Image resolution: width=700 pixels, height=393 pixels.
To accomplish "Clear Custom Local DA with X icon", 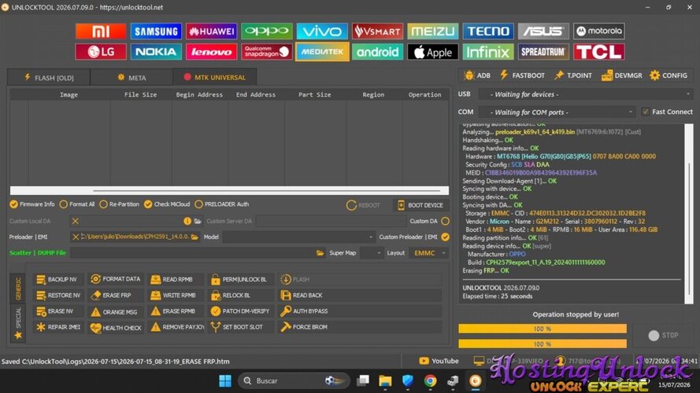I will click(76, 221).
